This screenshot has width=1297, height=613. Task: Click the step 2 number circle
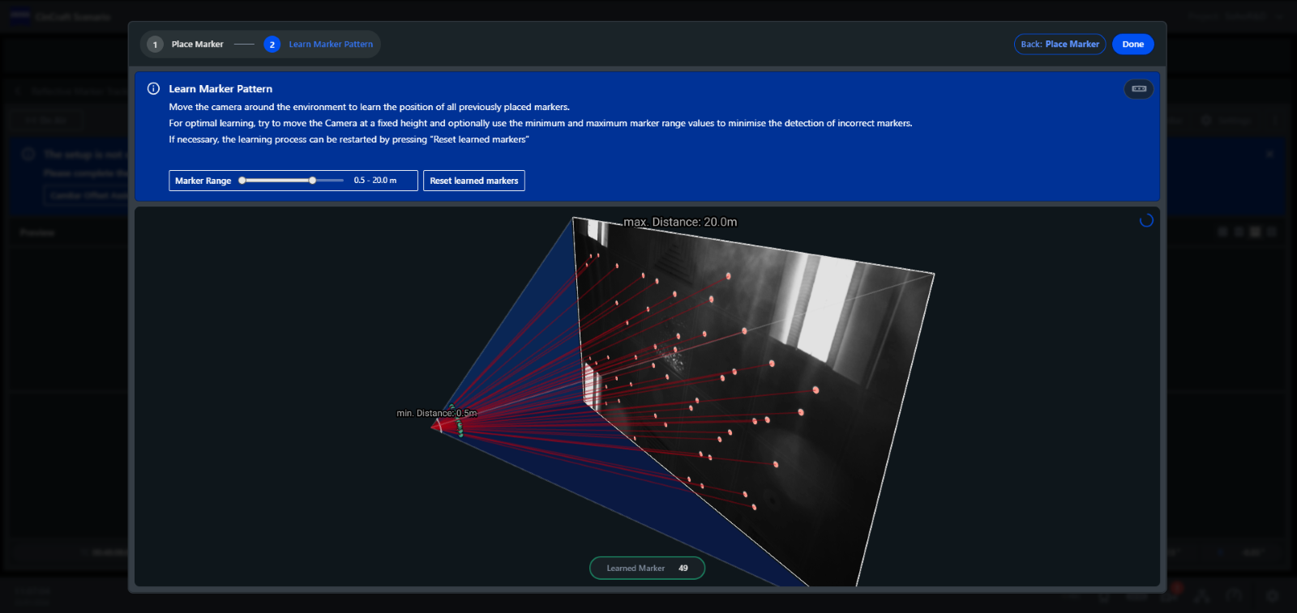(x=272, y=45)
